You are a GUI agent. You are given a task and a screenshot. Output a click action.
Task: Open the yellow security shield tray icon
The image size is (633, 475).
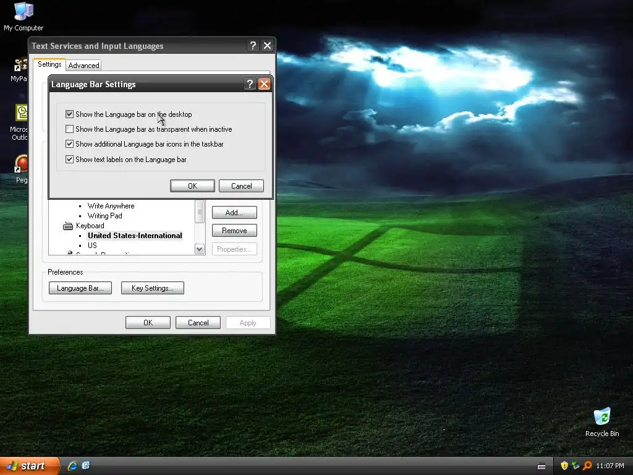click(x=564, y=466)
